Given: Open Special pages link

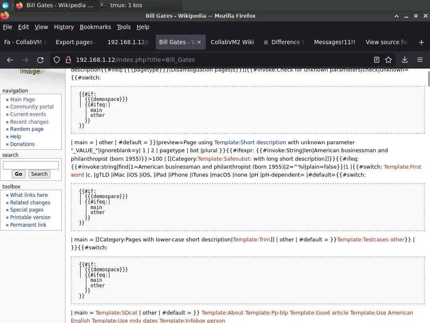Looking at the screenshot, I should (27, 209).
